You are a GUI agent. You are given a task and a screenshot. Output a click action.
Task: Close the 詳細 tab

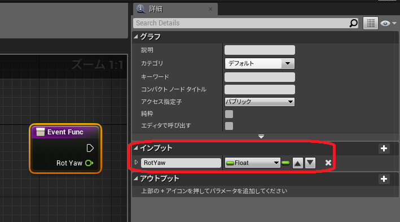[210, 9]
